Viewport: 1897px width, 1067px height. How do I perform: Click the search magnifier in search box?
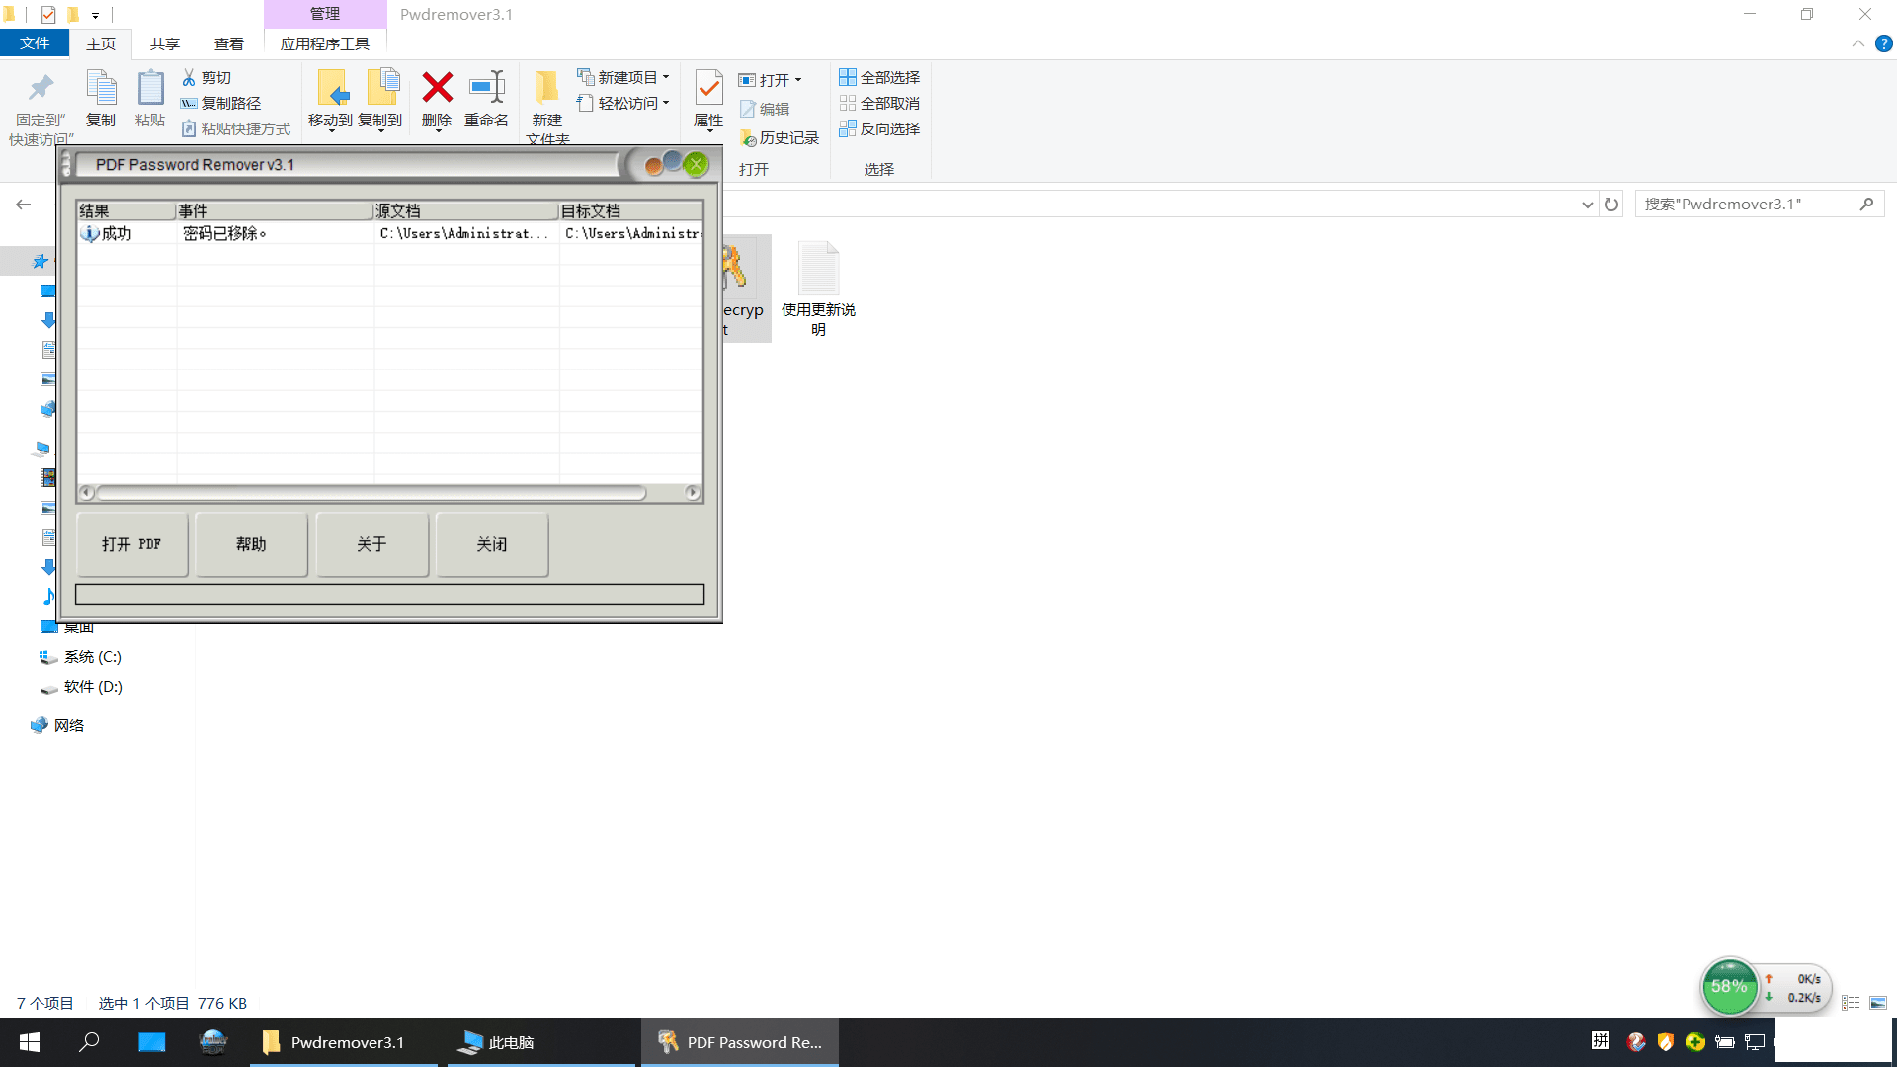[1866, 204]
